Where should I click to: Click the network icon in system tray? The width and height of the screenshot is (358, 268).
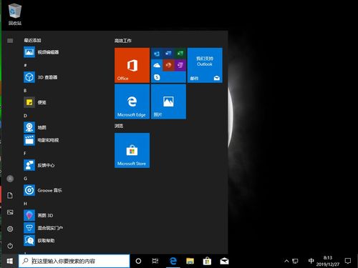click(295, 261)
